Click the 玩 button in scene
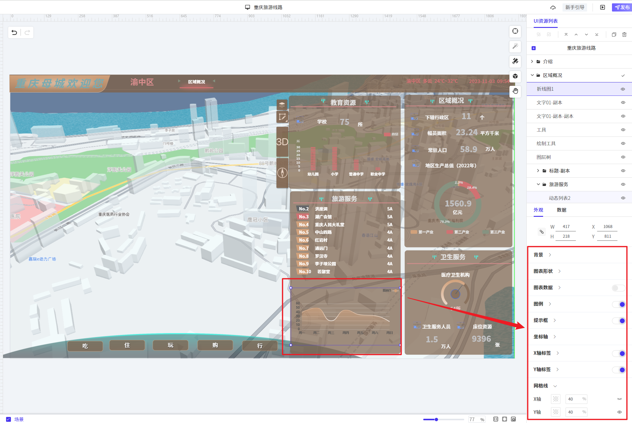 (x=171, y=345)
